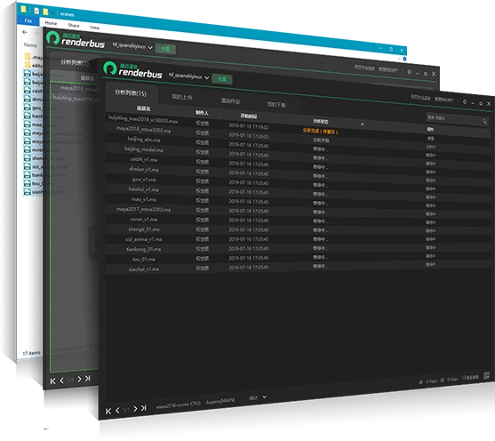Open the 统计 dropdown in bottom bar
Image resolution: width=495 pixels, height=441 pixels.
pyautogui.click(x=258, y=397)
